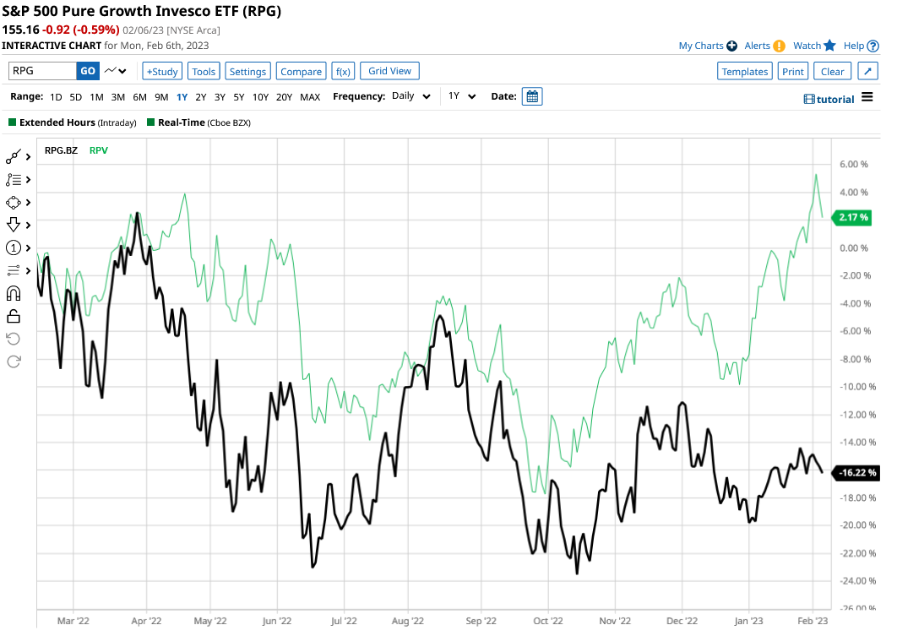Open the Fibonacci and list annotation tool
This screenshot has width=897, height=636.
[14, 180]
